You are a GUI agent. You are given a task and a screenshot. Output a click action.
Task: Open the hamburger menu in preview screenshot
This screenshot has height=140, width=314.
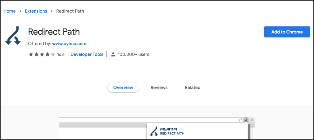[x=252, y=120]
